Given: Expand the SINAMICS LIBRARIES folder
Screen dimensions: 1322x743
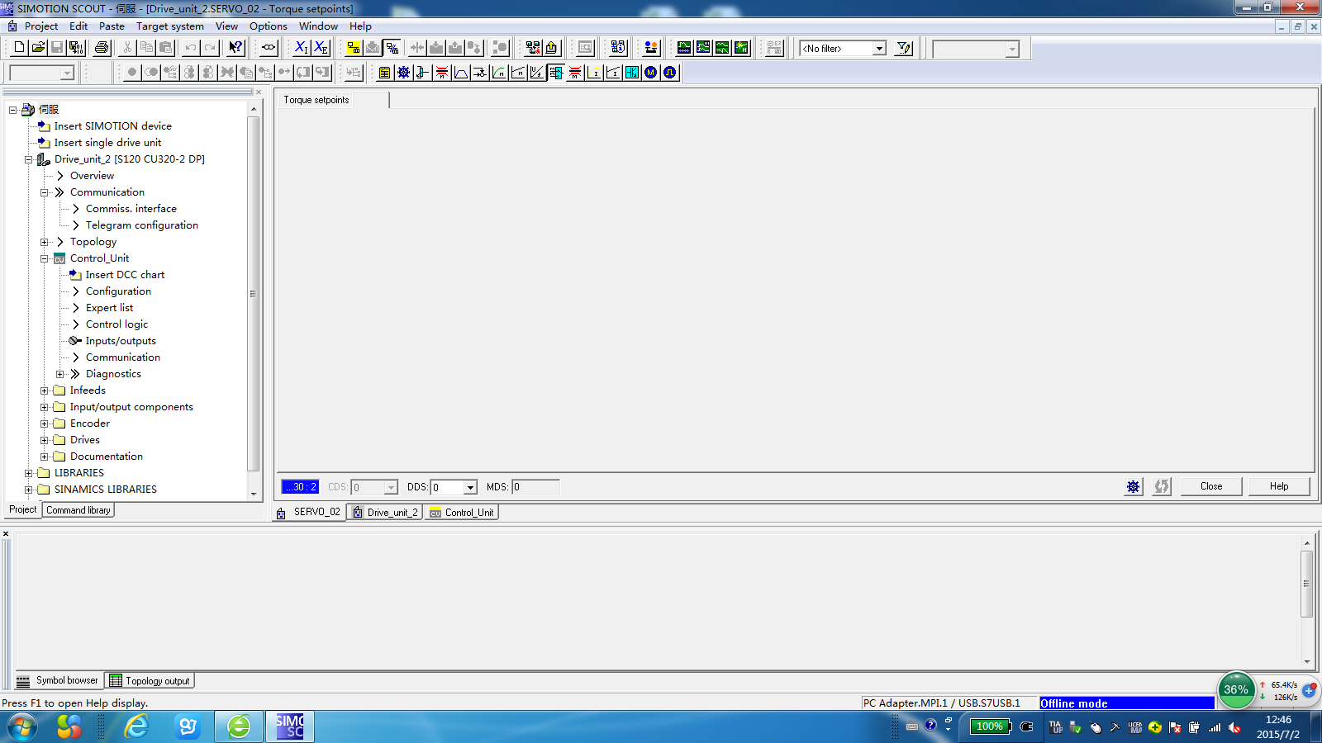Looking at the screenshot, I should [28, 490].
